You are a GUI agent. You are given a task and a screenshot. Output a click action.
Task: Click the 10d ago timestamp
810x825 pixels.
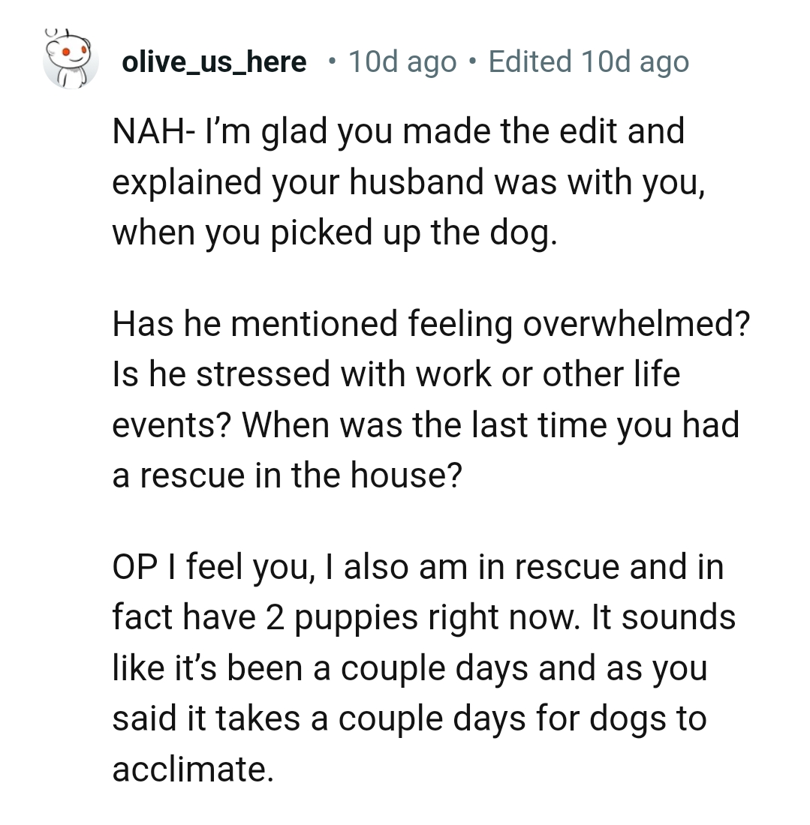pos(402,61)
